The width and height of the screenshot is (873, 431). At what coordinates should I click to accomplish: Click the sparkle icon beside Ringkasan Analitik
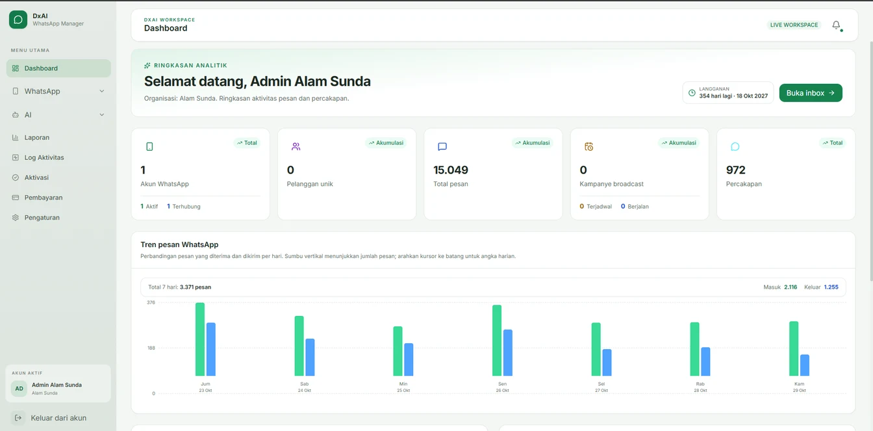[147, 66]
